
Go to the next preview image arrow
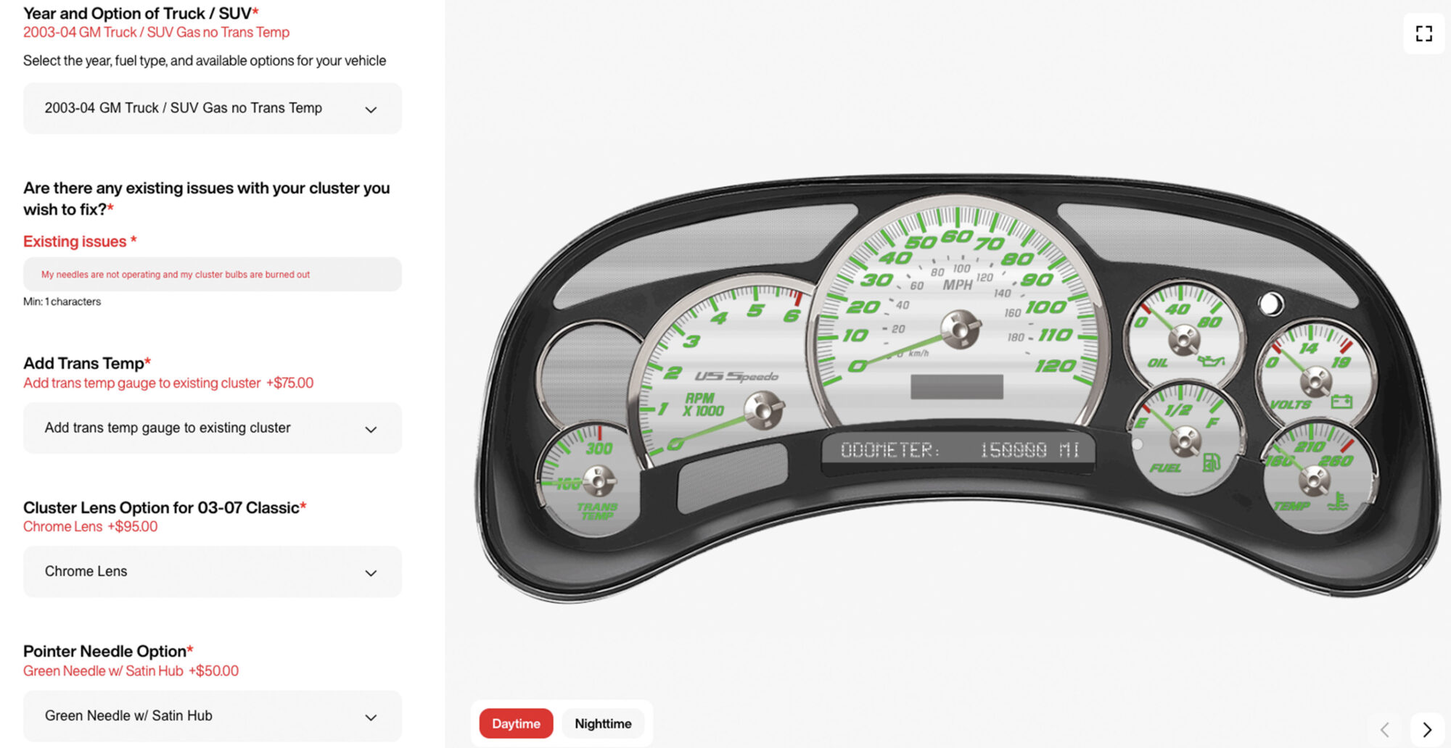(1426, 729)
